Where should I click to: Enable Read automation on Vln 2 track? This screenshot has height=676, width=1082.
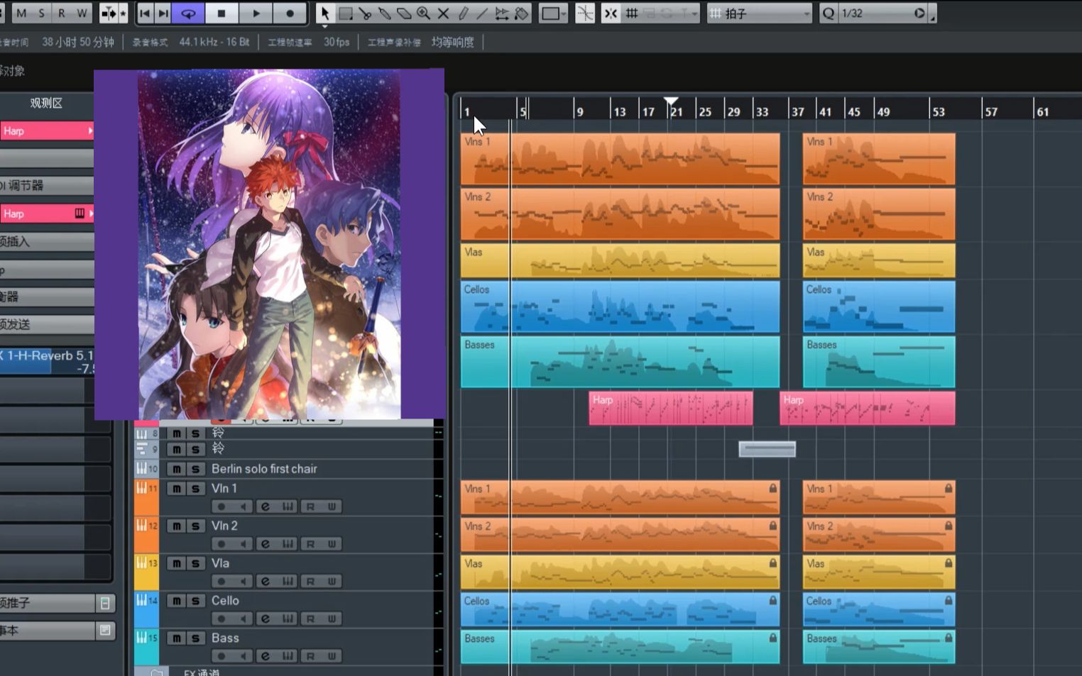[x=310, y=544]
